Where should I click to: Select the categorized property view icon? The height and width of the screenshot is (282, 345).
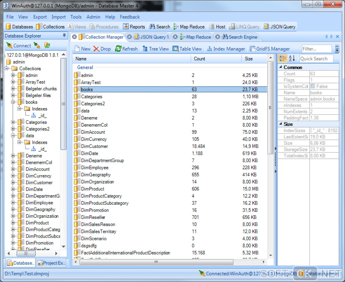click(282, 59)
